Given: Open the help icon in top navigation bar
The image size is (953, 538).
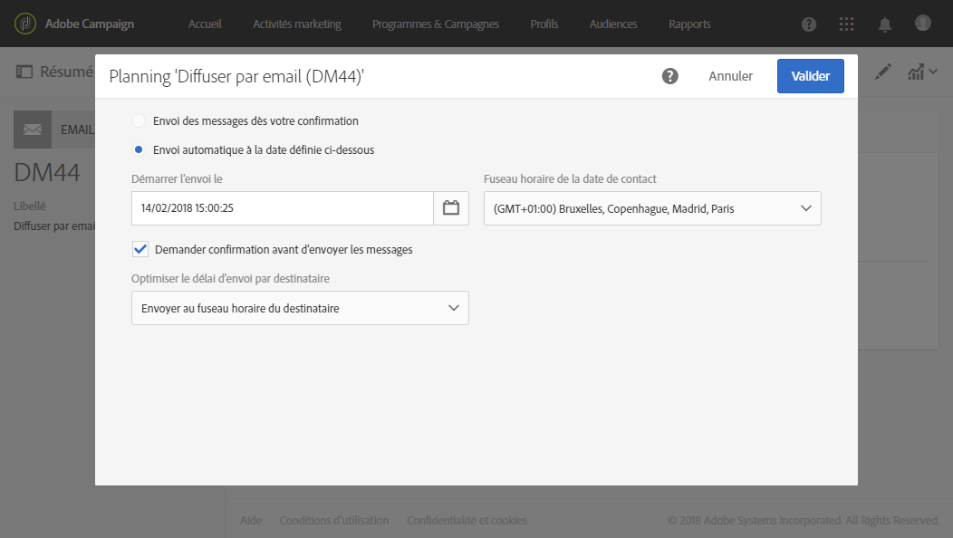Looking at the screenshot, I should tap(808, 24).
